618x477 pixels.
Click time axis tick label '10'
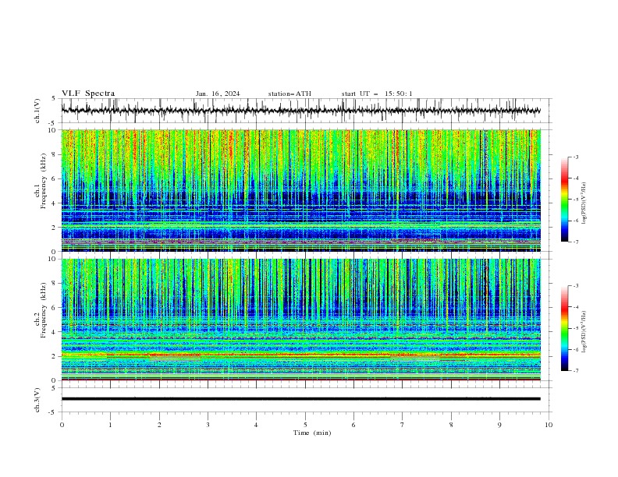(549, 425)
